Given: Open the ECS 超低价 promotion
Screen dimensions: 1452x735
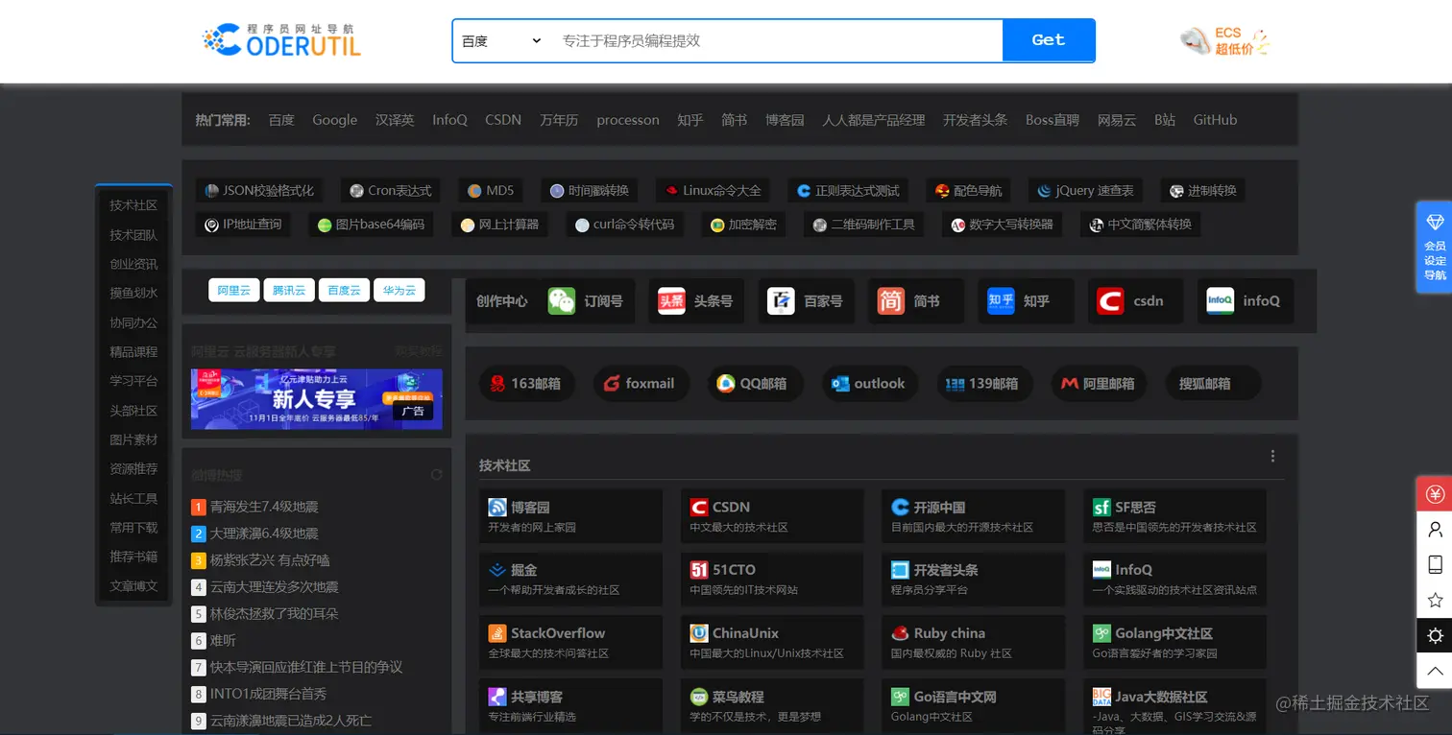Looking at the screenshot, I should (x=1225, y=40).
